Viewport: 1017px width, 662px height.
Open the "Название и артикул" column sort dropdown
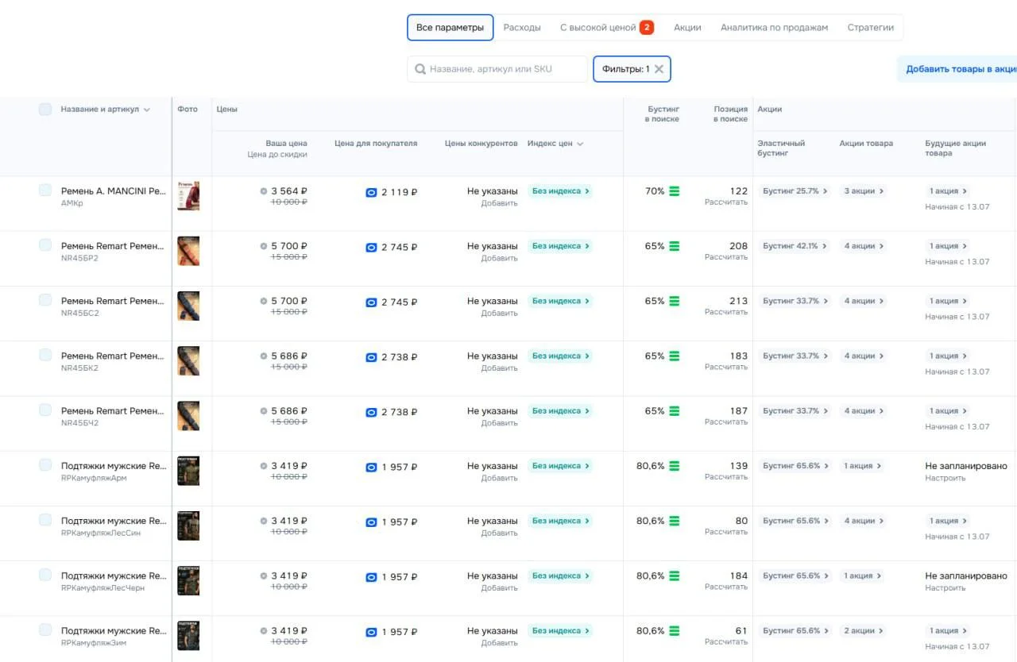(x=147, y=110)
